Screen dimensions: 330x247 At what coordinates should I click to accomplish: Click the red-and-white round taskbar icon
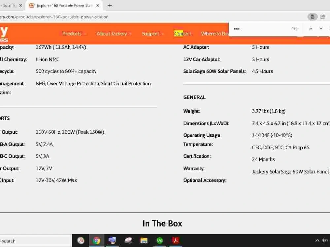click(81, 240)
